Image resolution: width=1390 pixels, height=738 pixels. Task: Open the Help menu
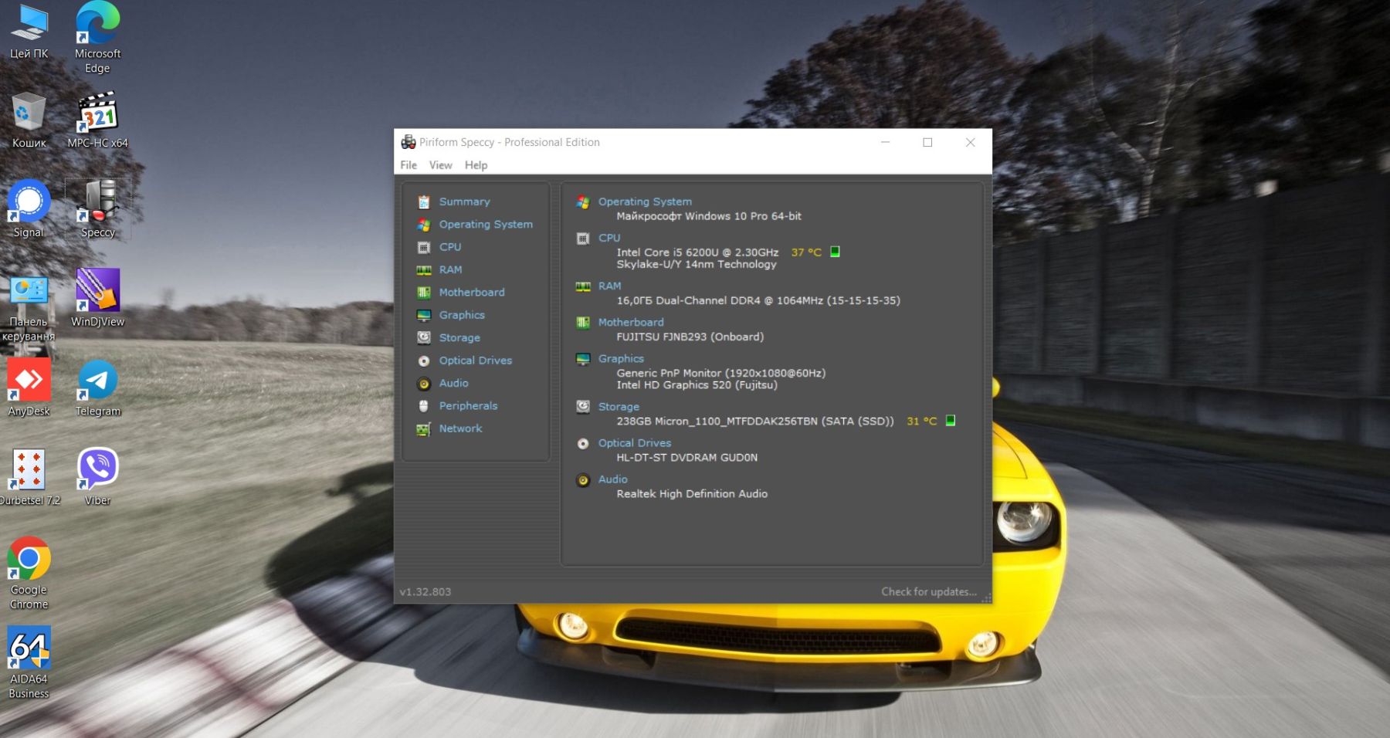(x=476, y=165)
